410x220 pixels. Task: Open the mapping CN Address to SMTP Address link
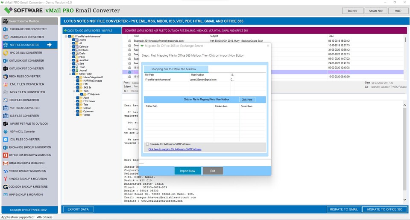(175, 149)
